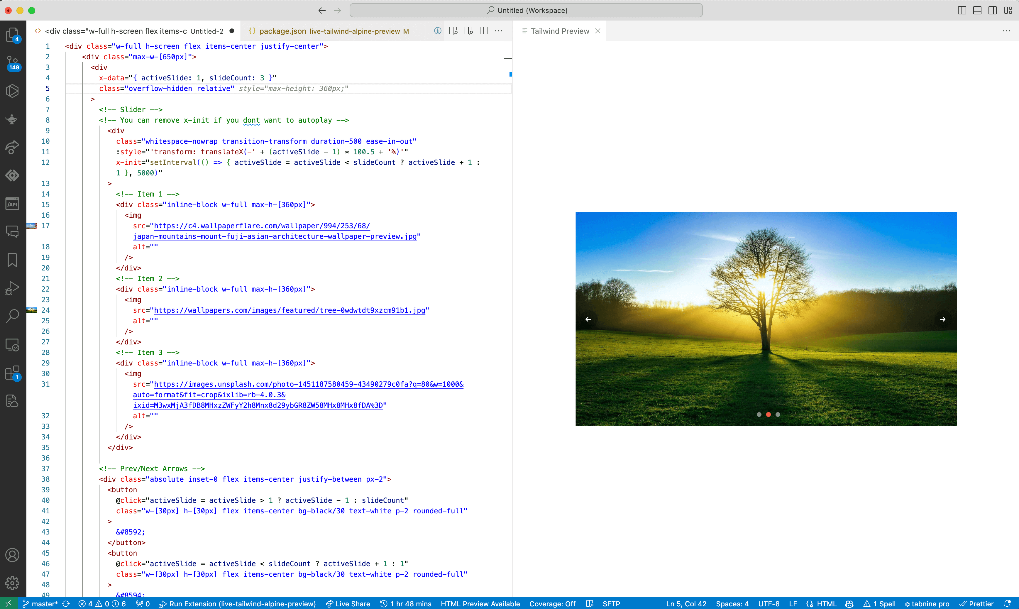Open Run and Debug view
Viewport: 1019px width, 609px height.
coord(12,288)
